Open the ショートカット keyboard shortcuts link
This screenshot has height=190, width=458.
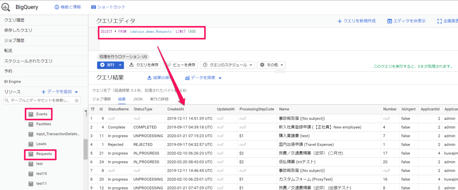click(108, 7)
